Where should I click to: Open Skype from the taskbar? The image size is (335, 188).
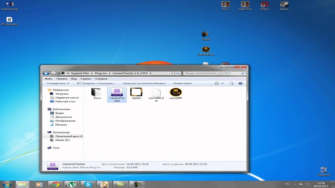[88, 184]
